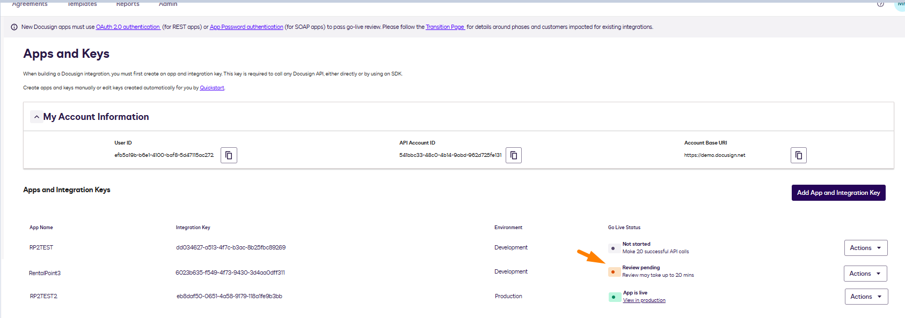
Task: Open Actions dropdown for RP2TEST2
Action: [866, 297]
